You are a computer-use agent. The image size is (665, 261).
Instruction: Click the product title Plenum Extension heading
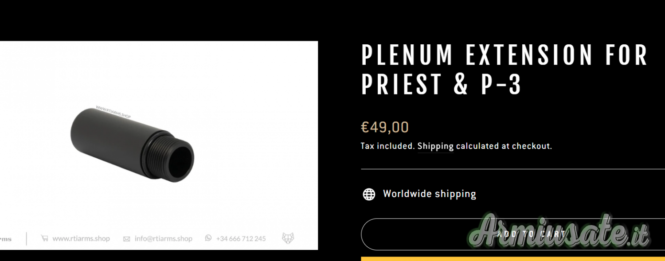(x=505, y=70)
